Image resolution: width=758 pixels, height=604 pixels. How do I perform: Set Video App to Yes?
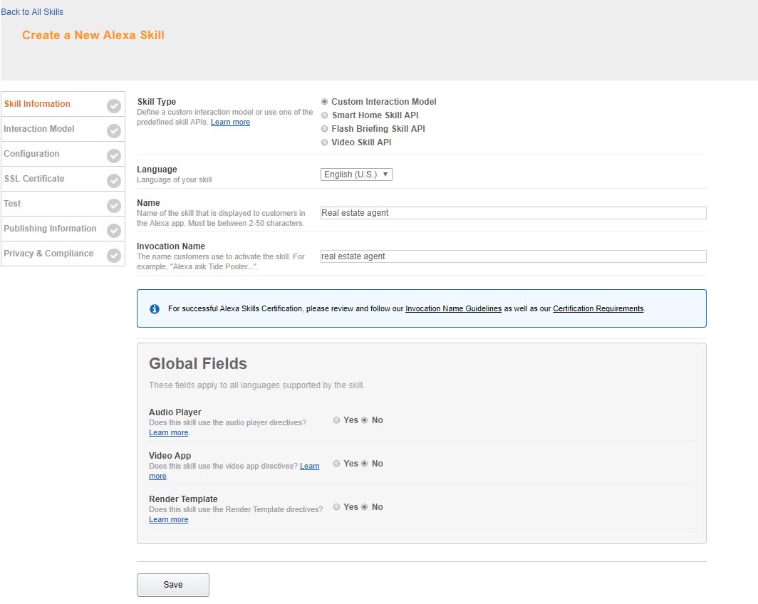[336, 464]
